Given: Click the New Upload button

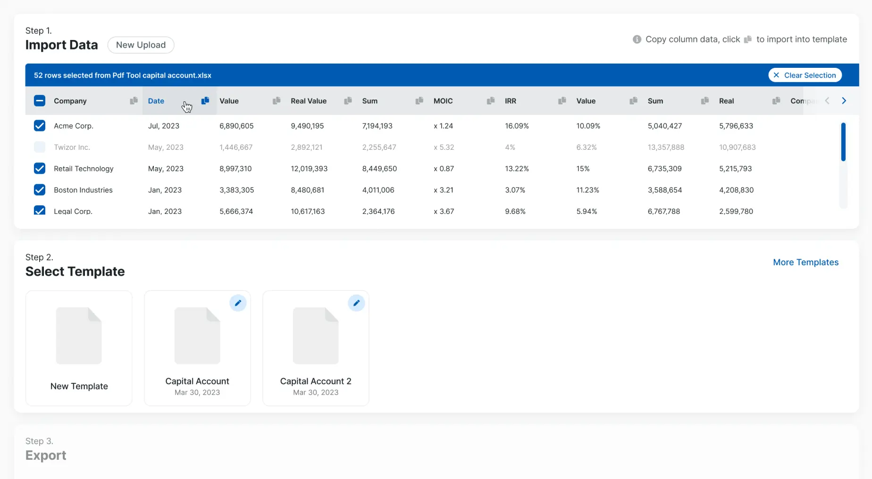Looking at the screenshot, I should tap(141, 45).
